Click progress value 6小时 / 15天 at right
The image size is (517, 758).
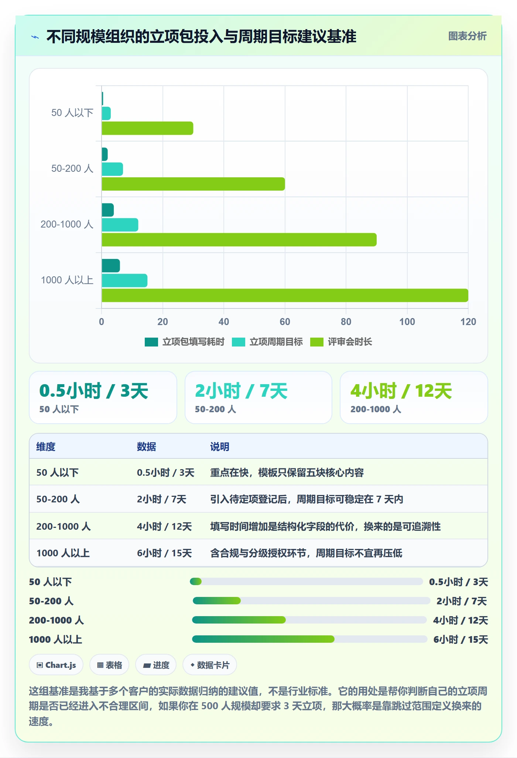[x=460, y=639]
